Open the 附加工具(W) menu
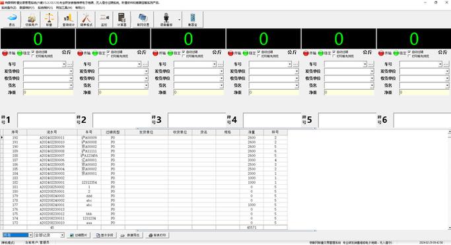Viewport: 451px width, 245px height. click(64, 7)
